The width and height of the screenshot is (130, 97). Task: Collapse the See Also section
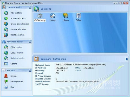coord(30,71)
